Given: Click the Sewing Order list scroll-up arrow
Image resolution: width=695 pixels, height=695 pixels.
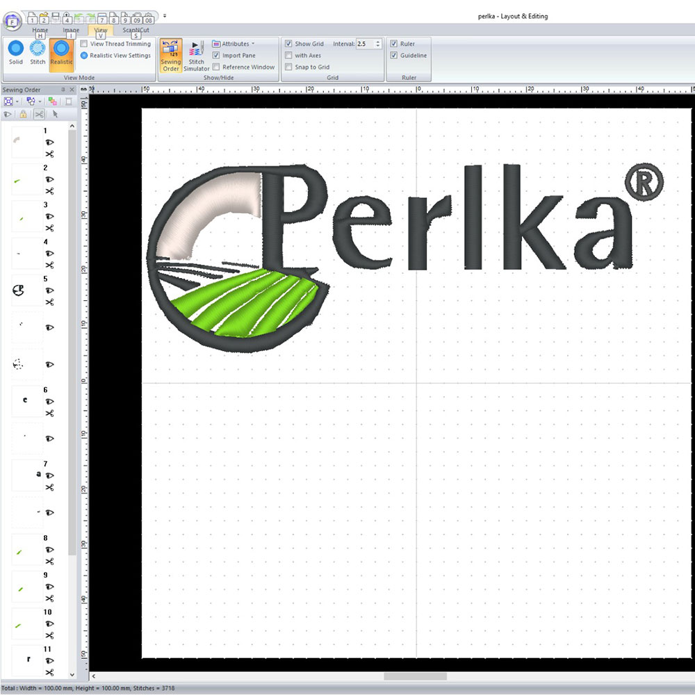Looking at the screenshot, I should pos(72,126).
